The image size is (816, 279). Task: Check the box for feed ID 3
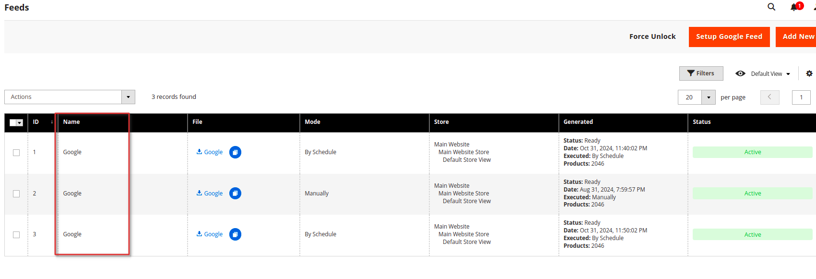(x=16, y=235)
